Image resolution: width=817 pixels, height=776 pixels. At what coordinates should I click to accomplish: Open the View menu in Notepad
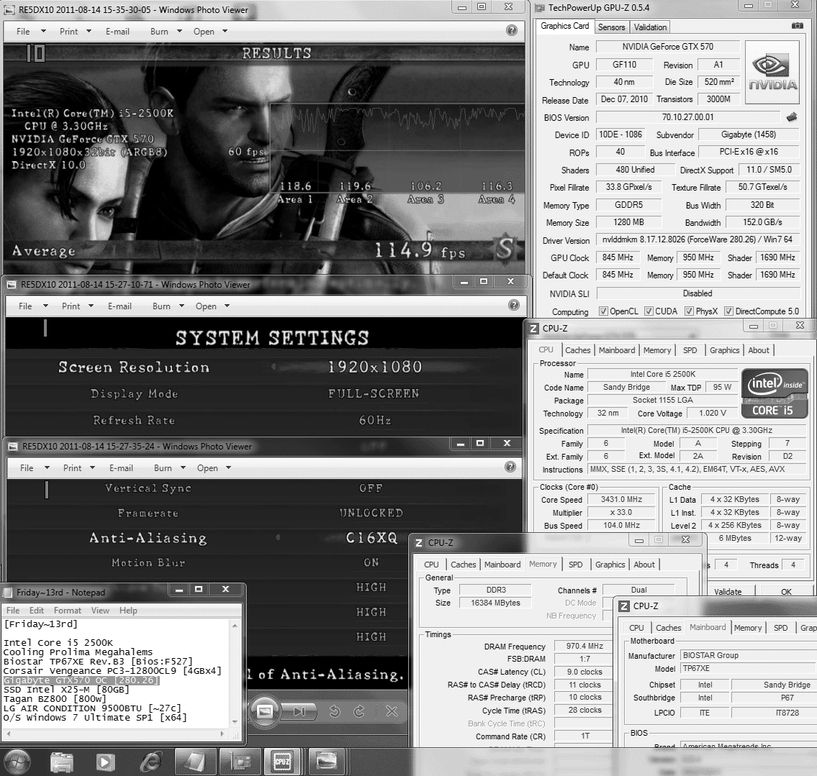pyautogui.click(x=100, y=611)
